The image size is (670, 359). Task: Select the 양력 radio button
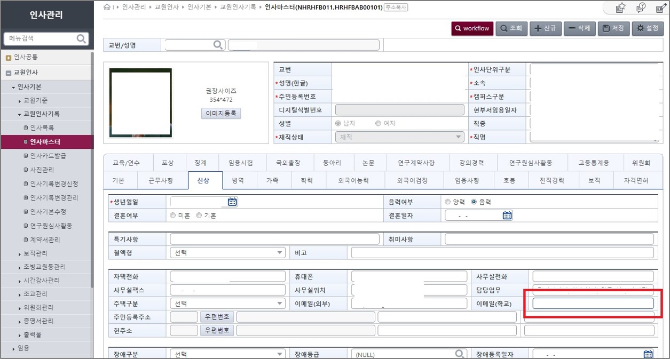point(447,202)
